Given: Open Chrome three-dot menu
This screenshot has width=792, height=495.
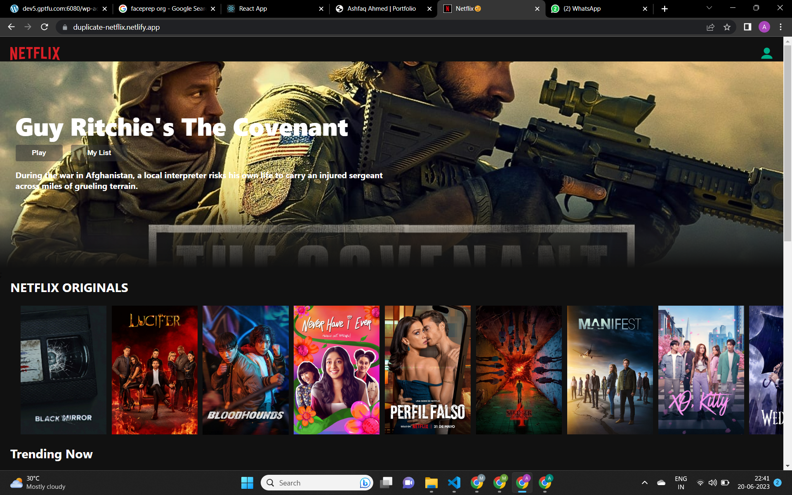Looking at the screenshot, I should pyautogui.click(x=780, y=27).
